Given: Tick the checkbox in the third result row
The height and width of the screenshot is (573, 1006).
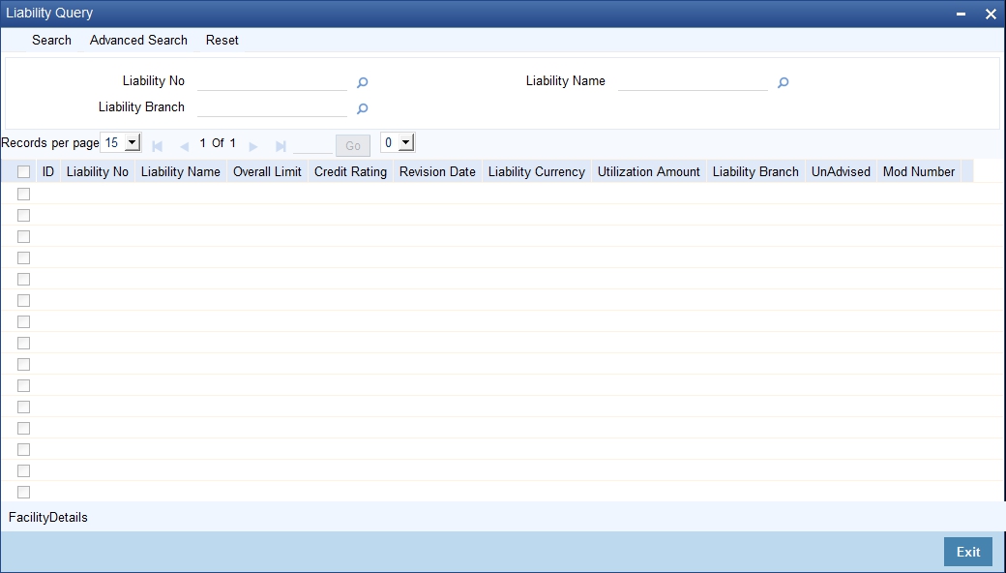Looking at the screenshot, I should pos(24,236).
